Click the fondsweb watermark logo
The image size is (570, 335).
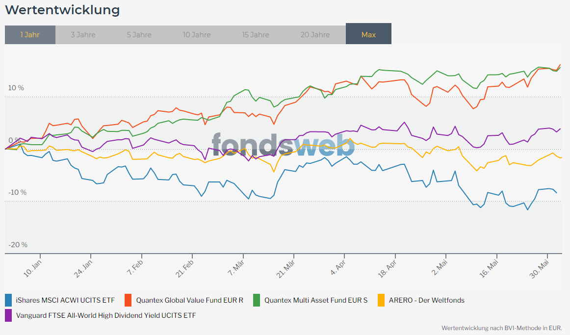pos(283,145)
